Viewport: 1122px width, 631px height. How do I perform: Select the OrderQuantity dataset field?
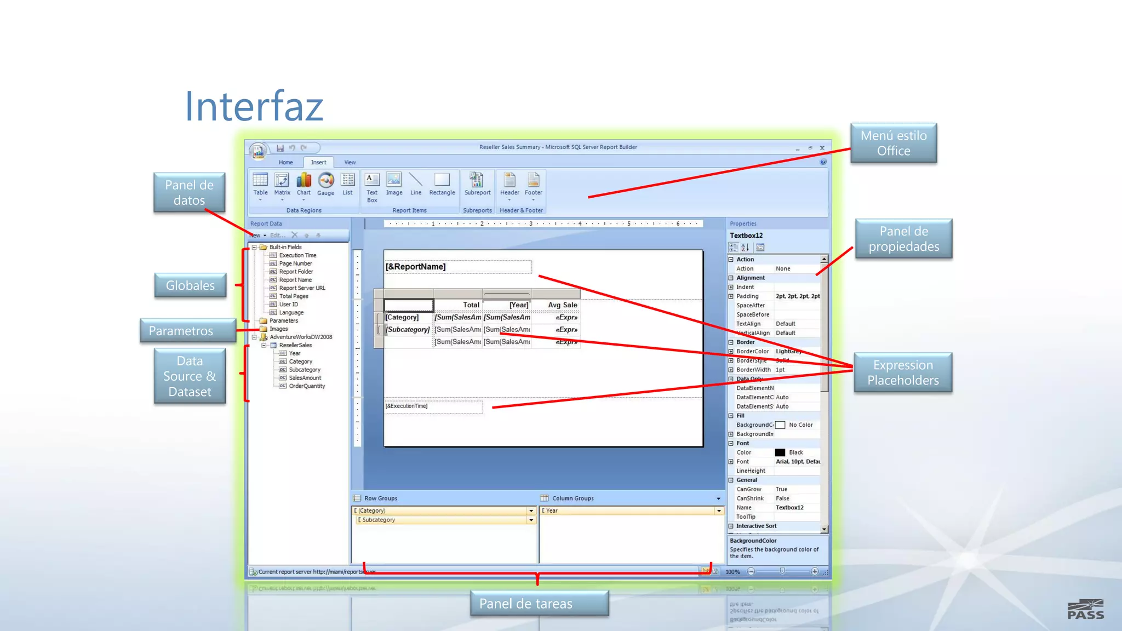[307, 386]
